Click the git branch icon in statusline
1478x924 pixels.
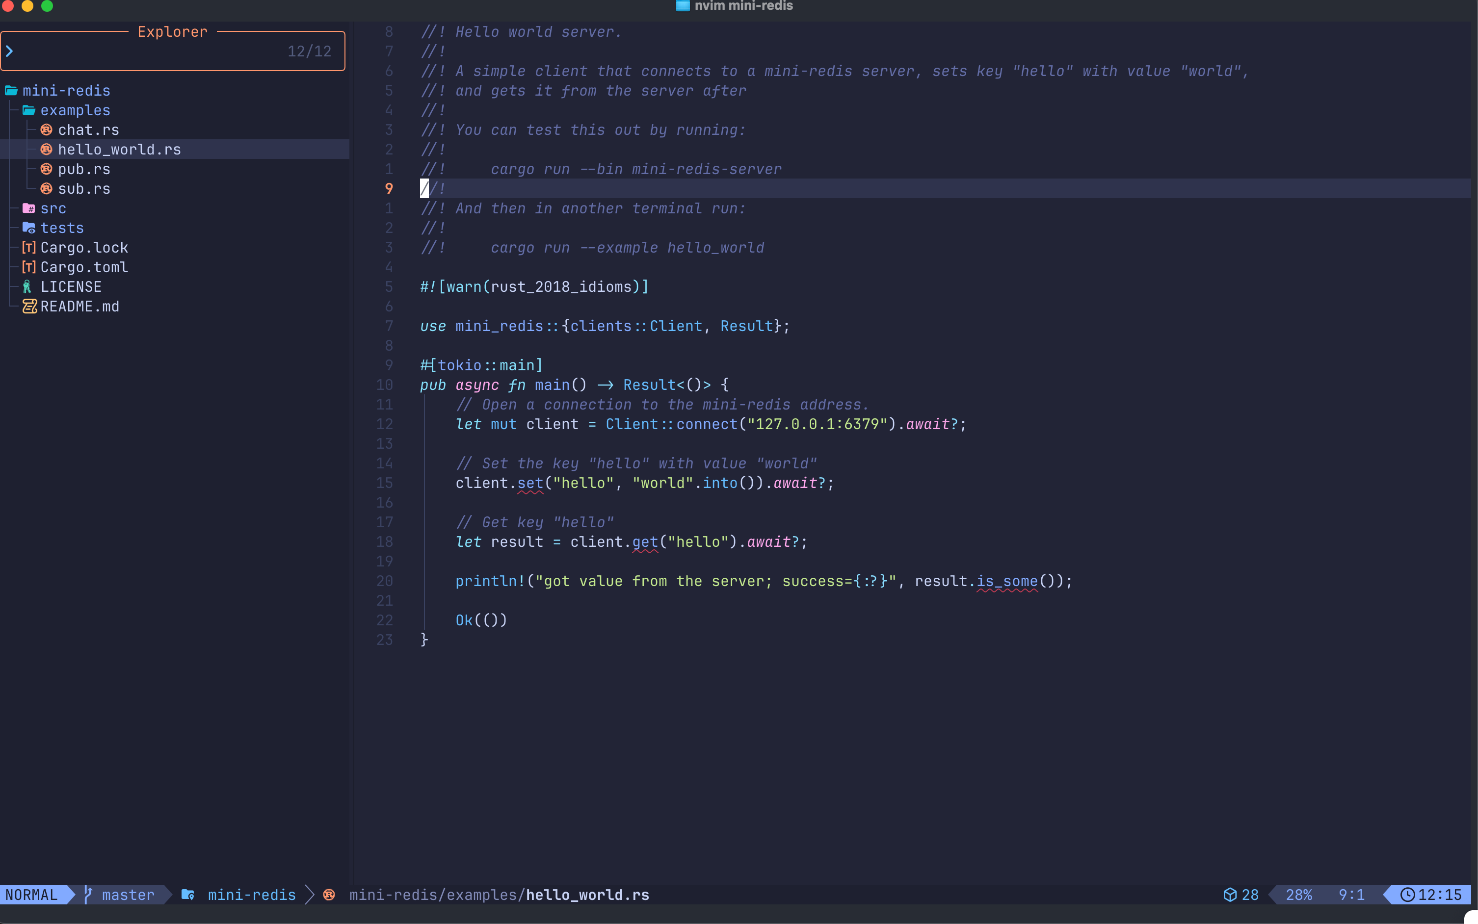pos(88,894)
